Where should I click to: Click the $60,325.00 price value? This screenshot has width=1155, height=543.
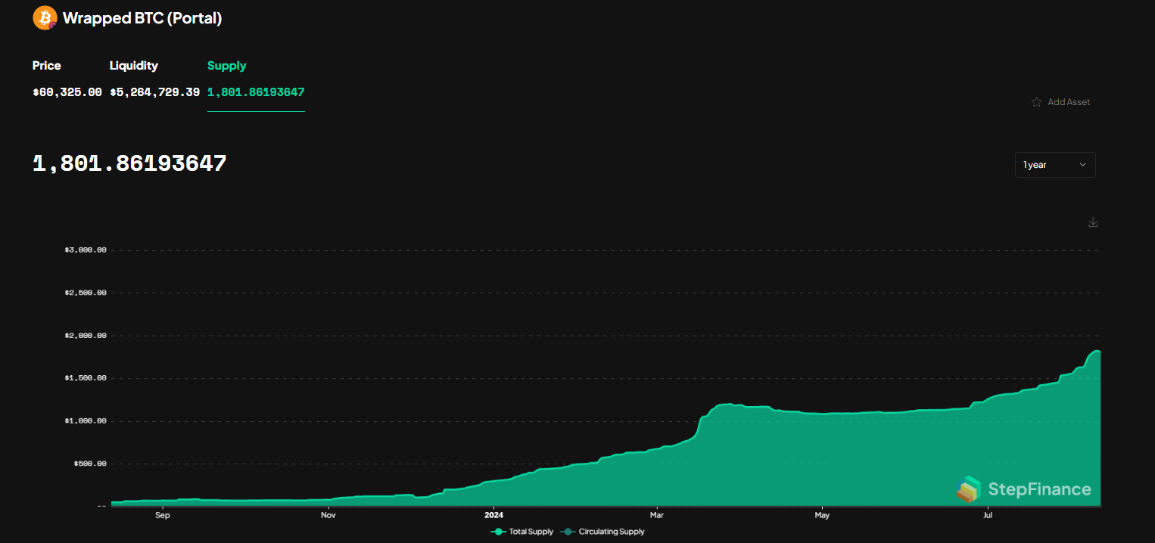point(67,92)
